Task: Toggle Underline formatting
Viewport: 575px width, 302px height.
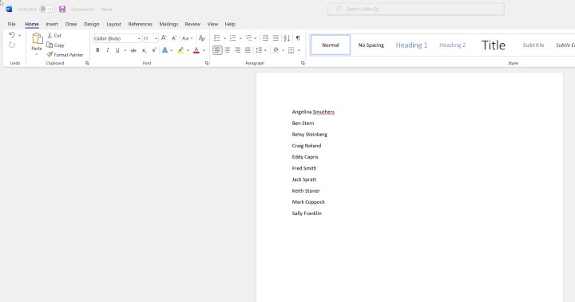Action: [x=117, y=50]
